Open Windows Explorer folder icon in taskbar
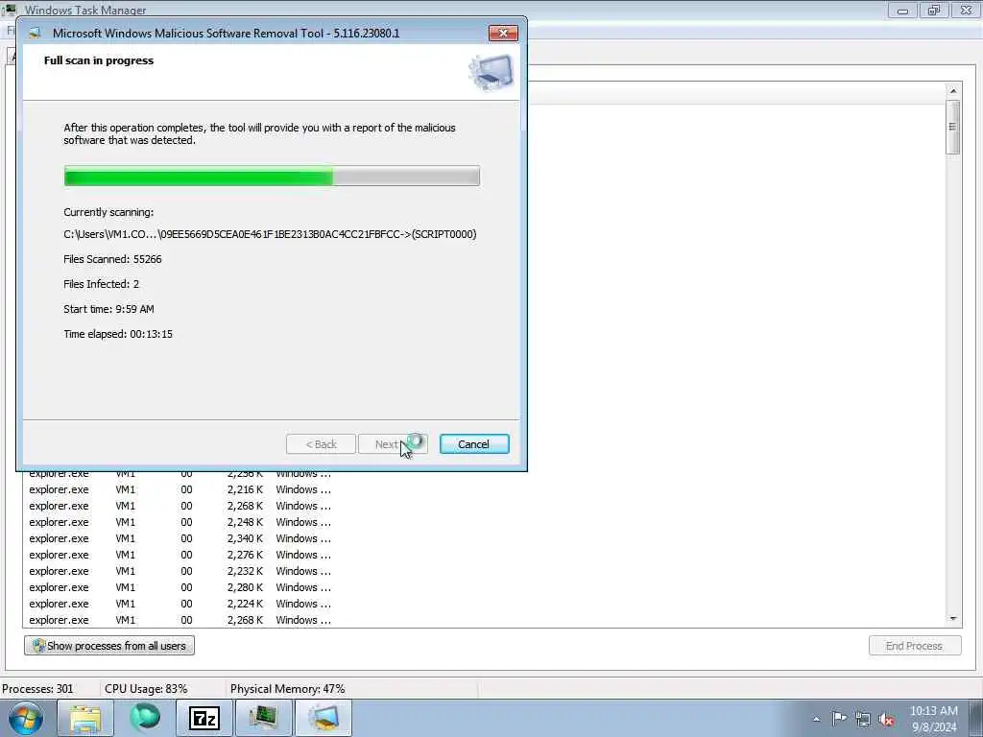The image size is (983, 737). pos(85,718)
